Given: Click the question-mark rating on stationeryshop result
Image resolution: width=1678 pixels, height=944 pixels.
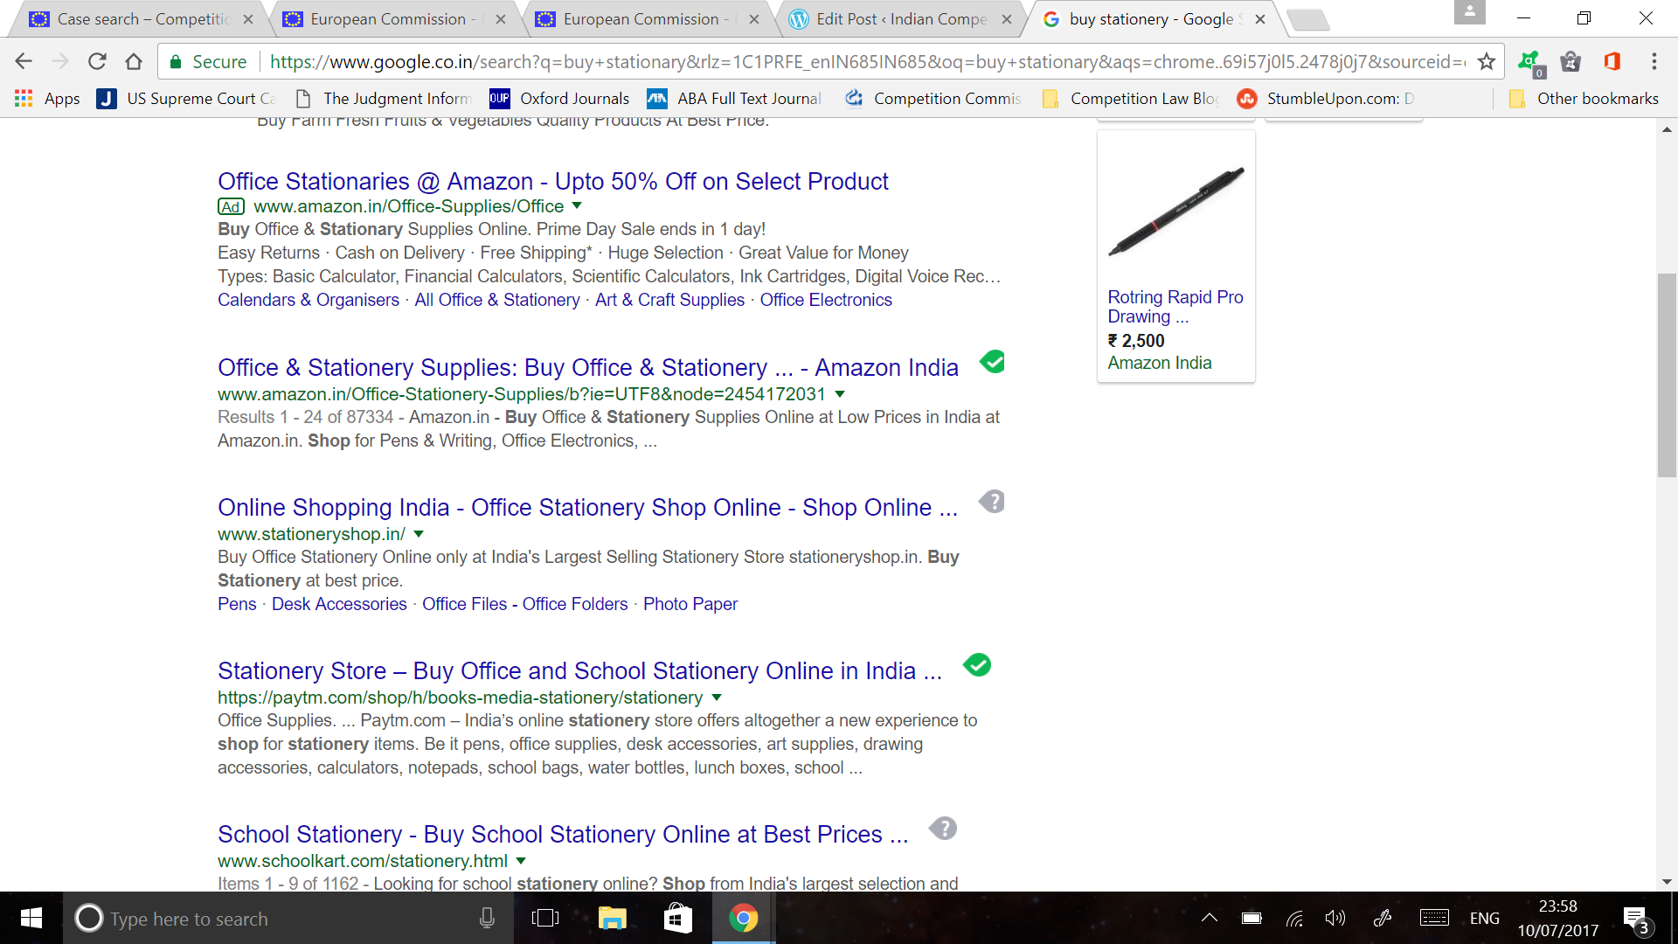Looking at the screenshot, I should pos(993,501).
